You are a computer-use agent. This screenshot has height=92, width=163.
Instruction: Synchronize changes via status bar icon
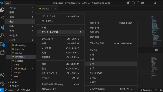pos(18,90)
